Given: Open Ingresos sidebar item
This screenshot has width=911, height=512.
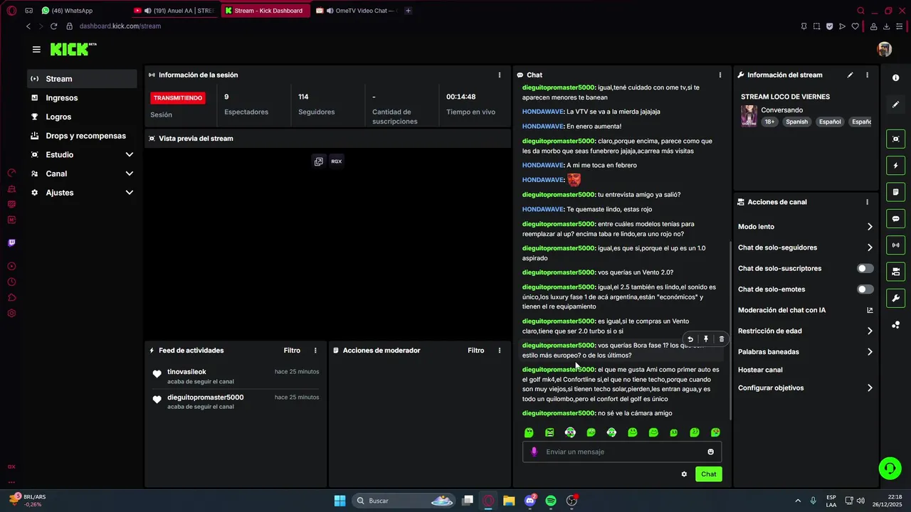Looking at the screenshot, I should [x=83, y=98].
